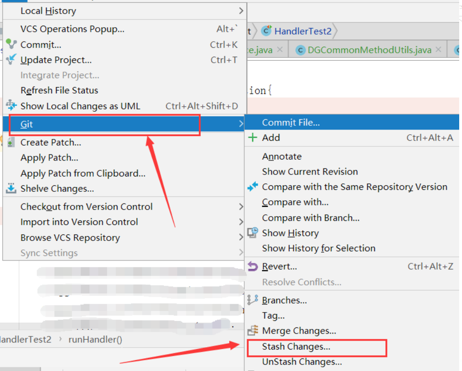The width and height of the screenshot is (462, 371).
Task: Click the Branches icon in Git submenu
Action: [x=253, y=300]
